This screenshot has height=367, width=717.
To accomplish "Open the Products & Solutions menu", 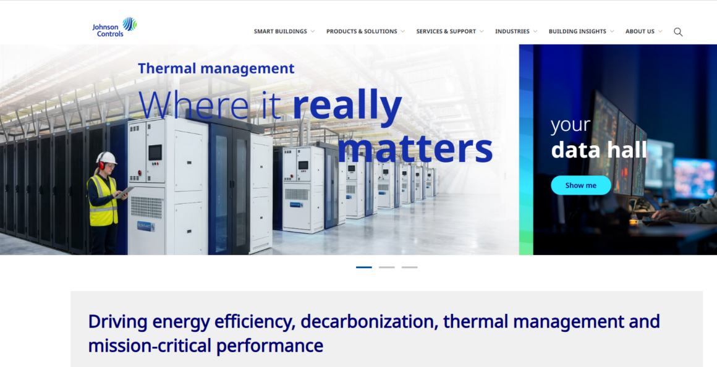I will coord(362,32).
